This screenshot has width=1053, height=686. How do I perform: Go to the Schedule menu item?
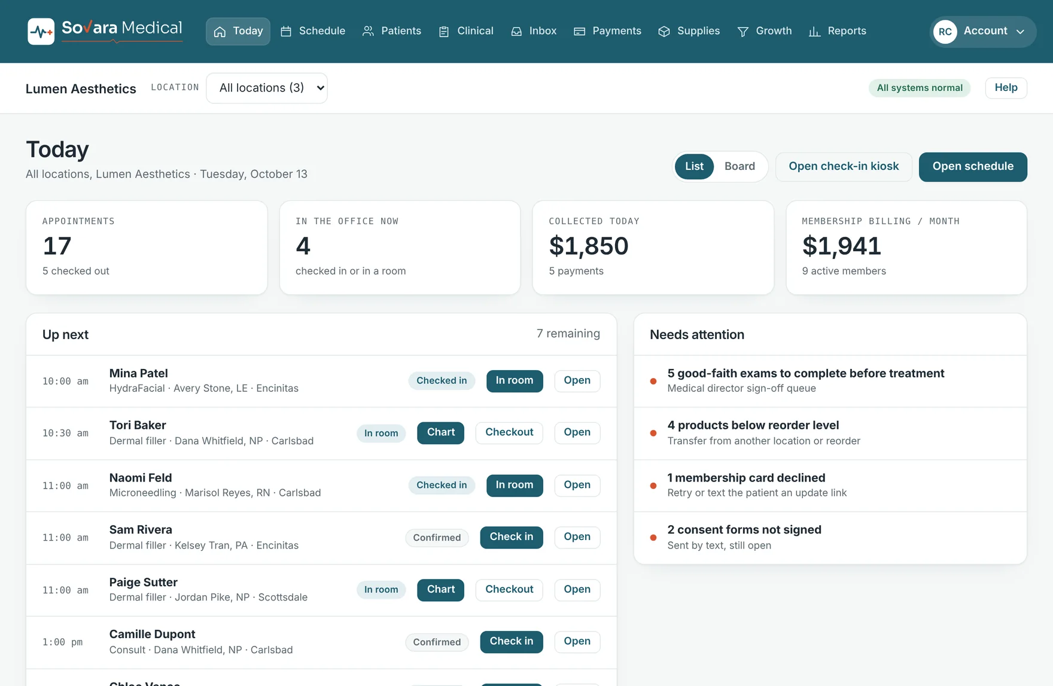pos(313,31)
